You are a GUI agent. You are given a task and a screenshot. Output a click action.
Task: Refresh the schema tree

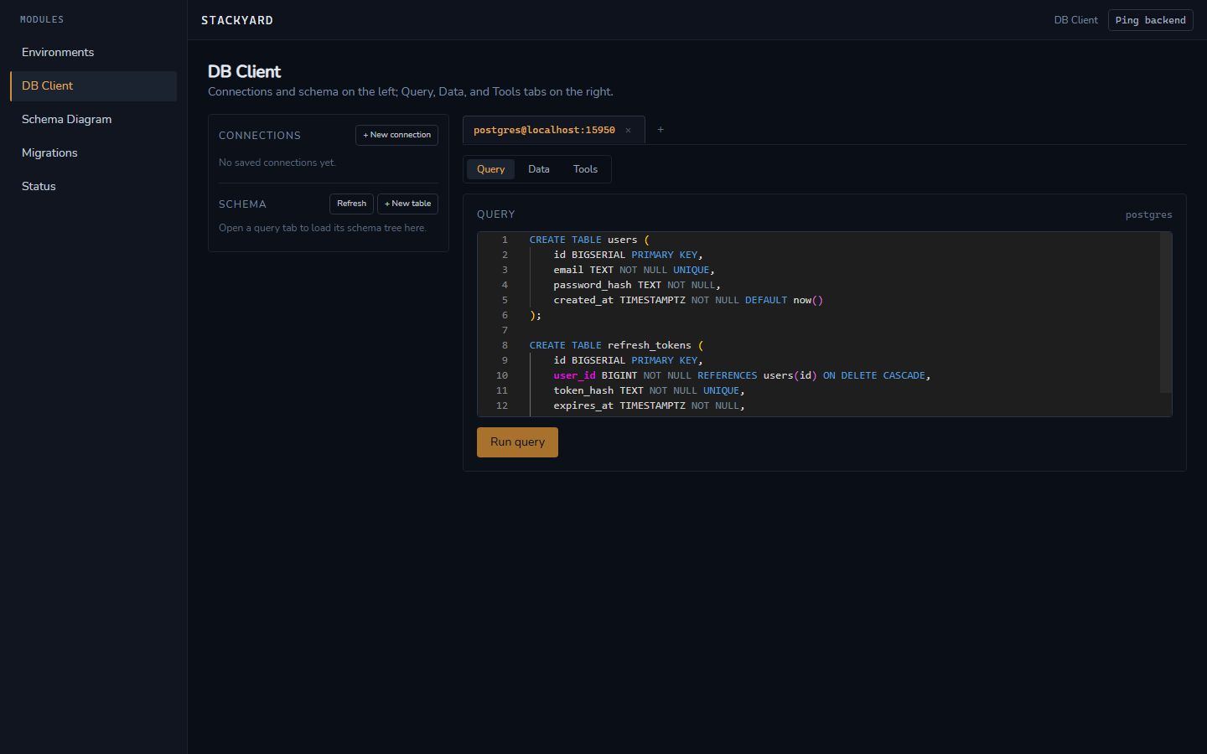[x=351, y=204]
